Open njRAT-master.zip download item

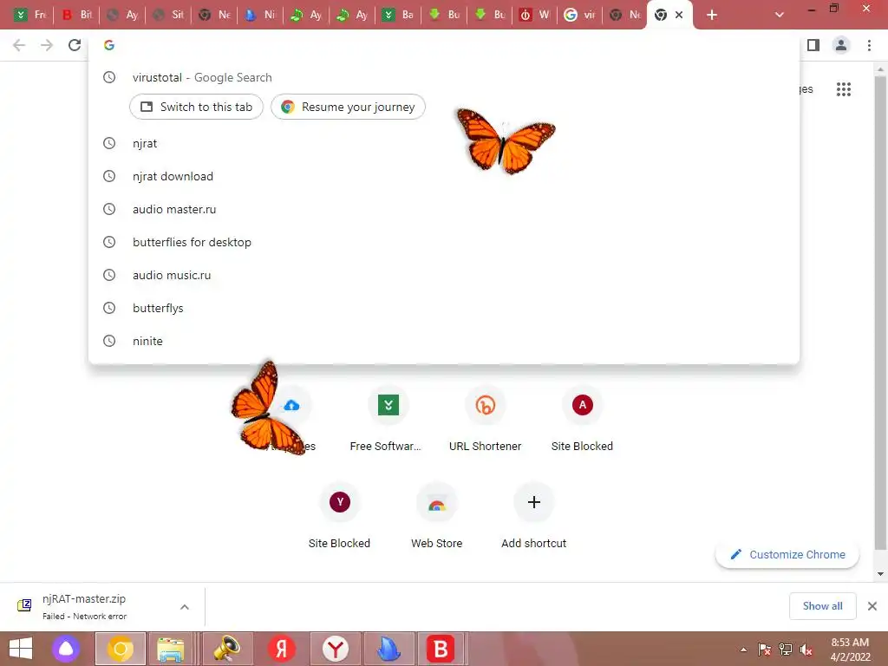pos(85,606)
